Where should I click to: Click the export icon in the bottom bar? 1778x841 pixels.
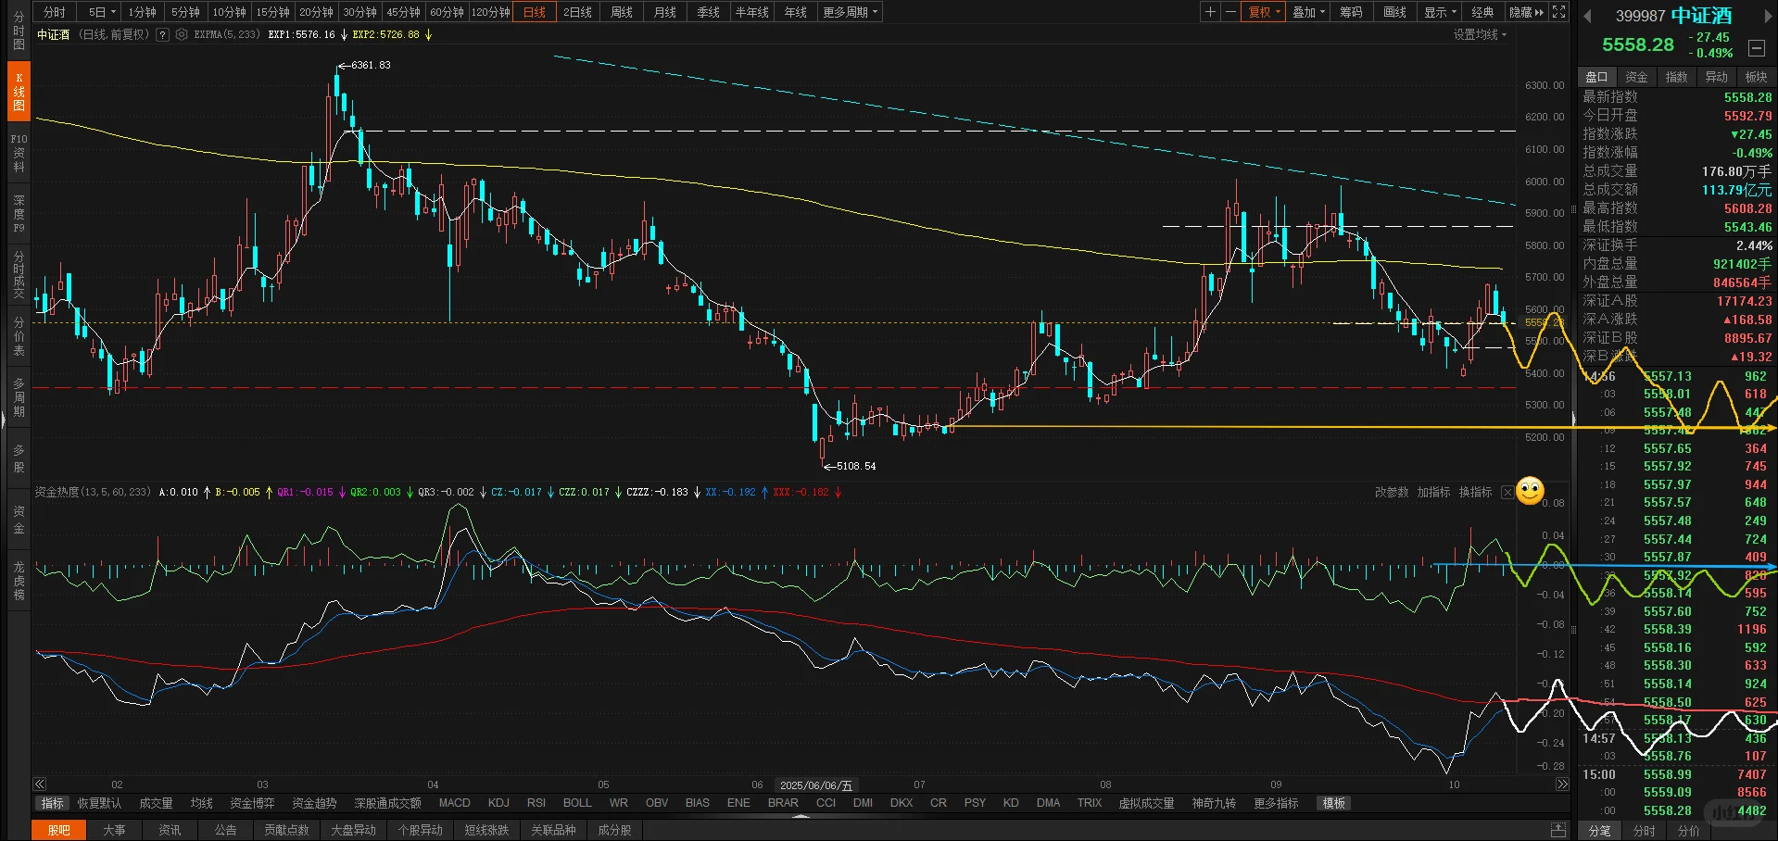(x=1558, y=830)
